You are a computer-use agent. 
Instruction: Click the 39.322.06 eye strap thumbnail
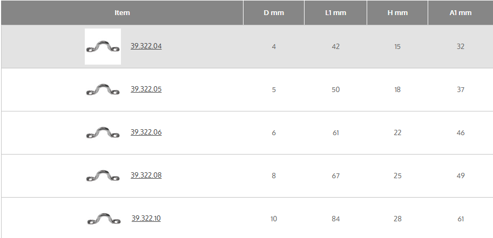103,132
